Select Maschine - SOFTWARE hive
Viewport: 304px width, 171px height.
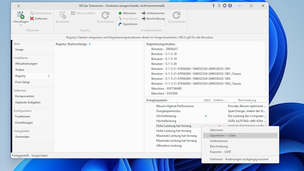click(x=166, y=89)
